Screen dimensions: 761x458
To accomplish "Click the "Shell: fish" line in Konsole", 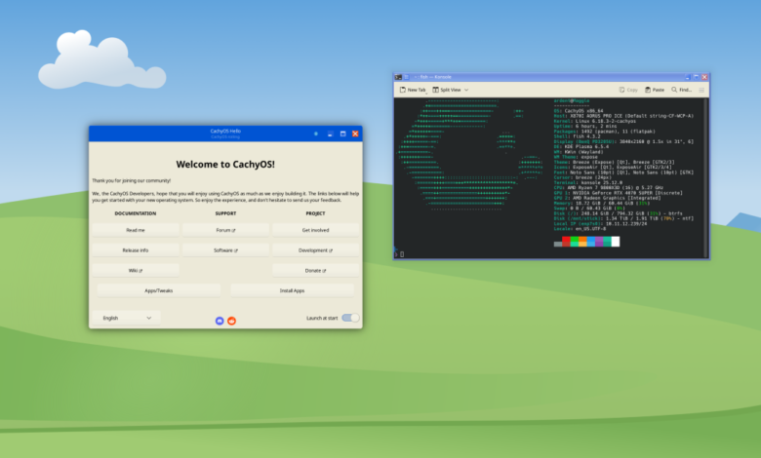I will pos(577,136).
